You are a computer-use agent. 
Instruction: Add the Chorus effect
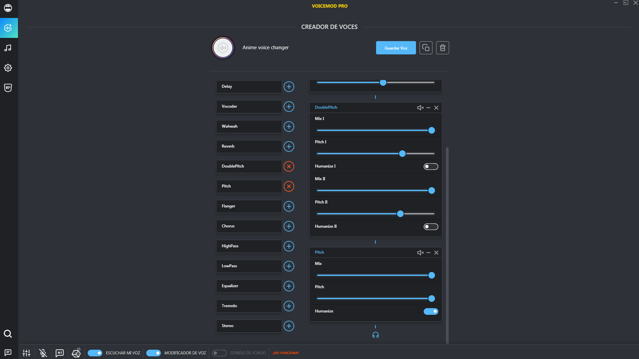click(x=289, y=226)
